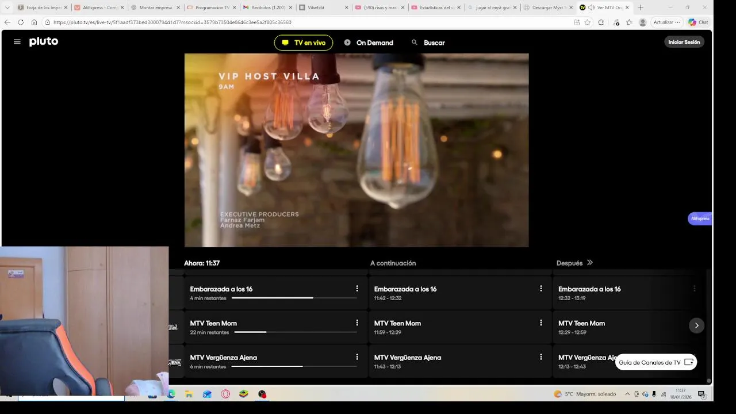
Task: Open tab search dropdown at tab strip start
Action: (7, 7)
